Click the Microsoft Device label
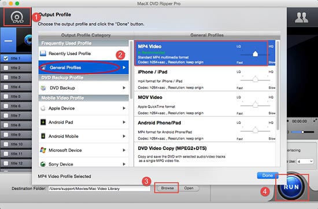 [x=65, y=150]
